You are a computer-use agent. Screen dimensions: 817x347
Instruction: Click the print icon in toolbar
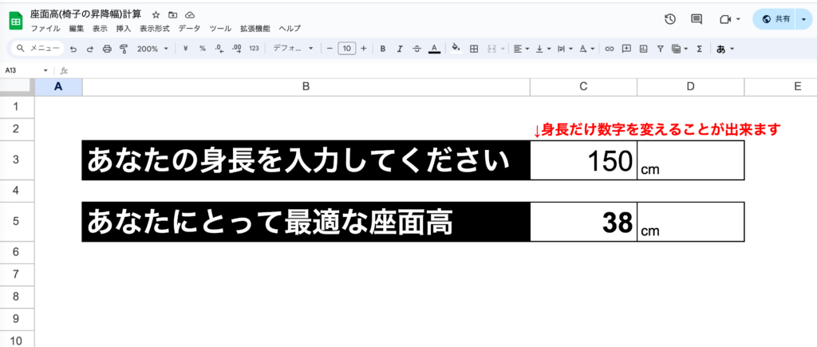pos(107,49)
